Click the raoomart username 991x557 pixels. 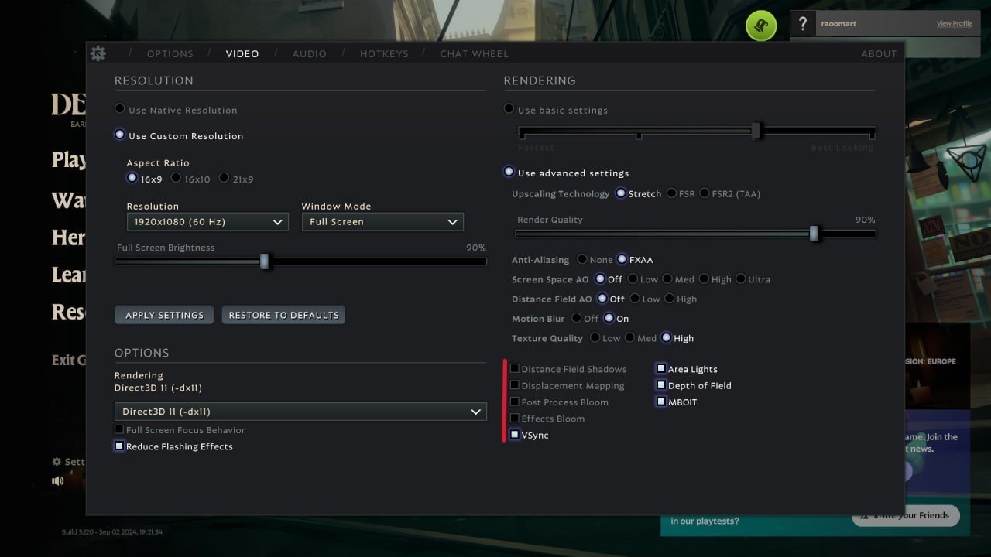[838, 24]
